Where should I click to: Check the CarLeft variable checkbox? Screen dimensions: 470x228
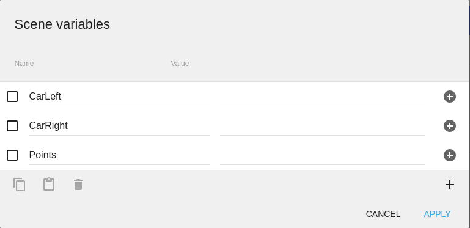(x=12, y=97)
